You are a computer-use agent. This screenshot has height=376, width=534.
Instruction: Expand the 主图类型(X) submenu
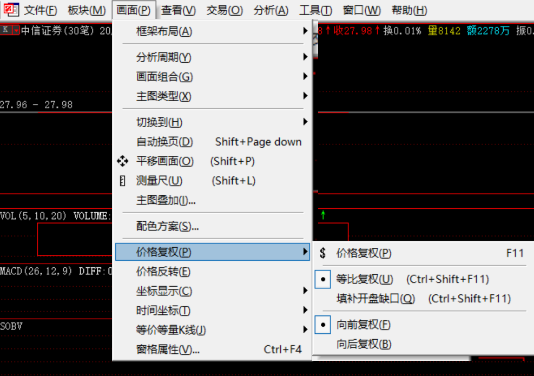tap(213, 96)
